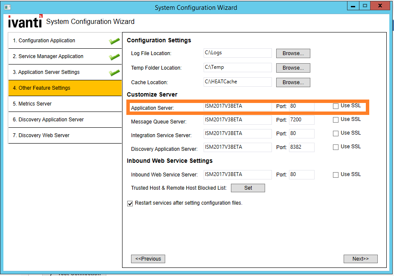394x276 pixels.
Task: Toggle Use SSL for Inbound Web Service
Action: pos(336,175)
